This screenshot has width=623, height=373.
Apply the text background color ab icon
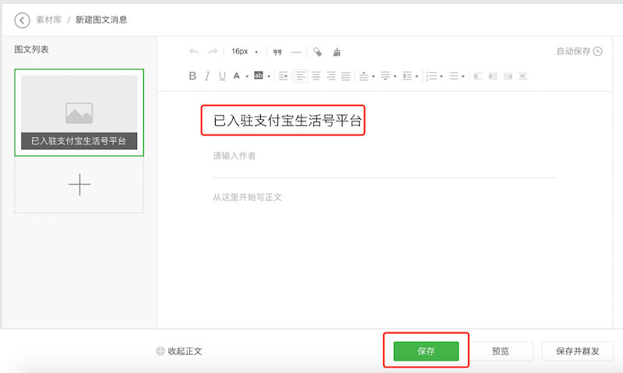click(x=259, y=76)
